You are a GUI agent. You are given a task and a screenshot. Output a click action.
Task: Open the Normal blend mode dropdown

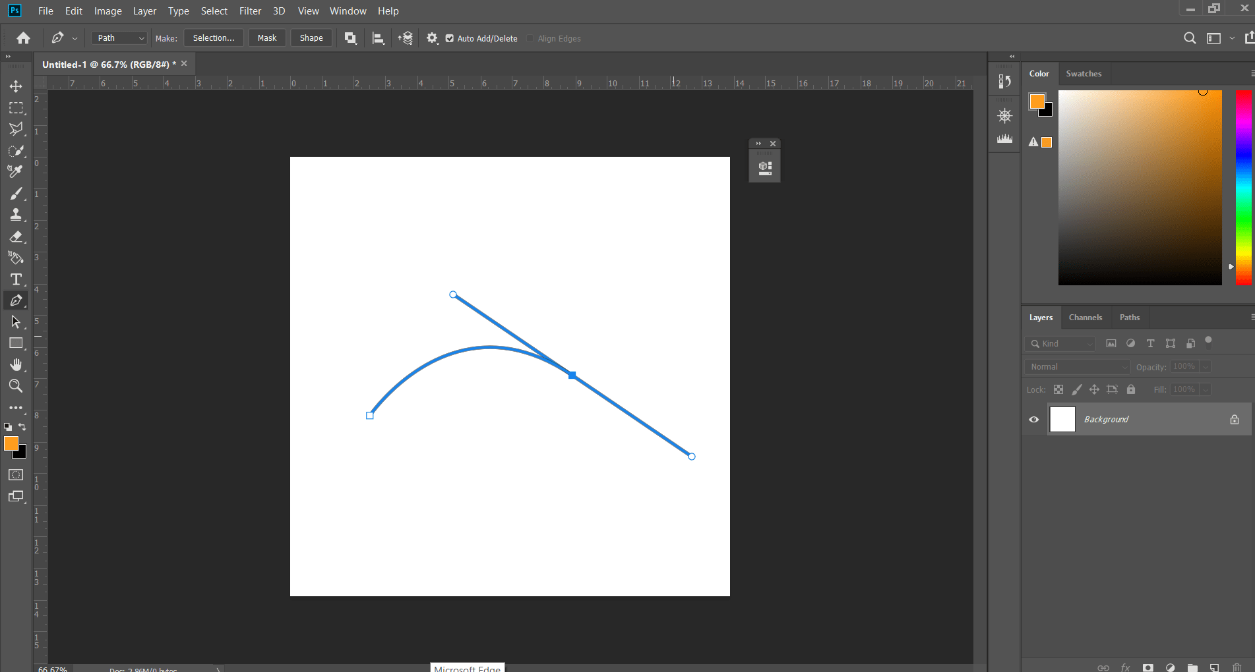1078,367
